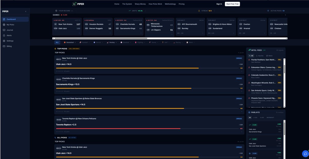Expand the Knicks vs Jazz game card chevron

[x=79, y=33]
